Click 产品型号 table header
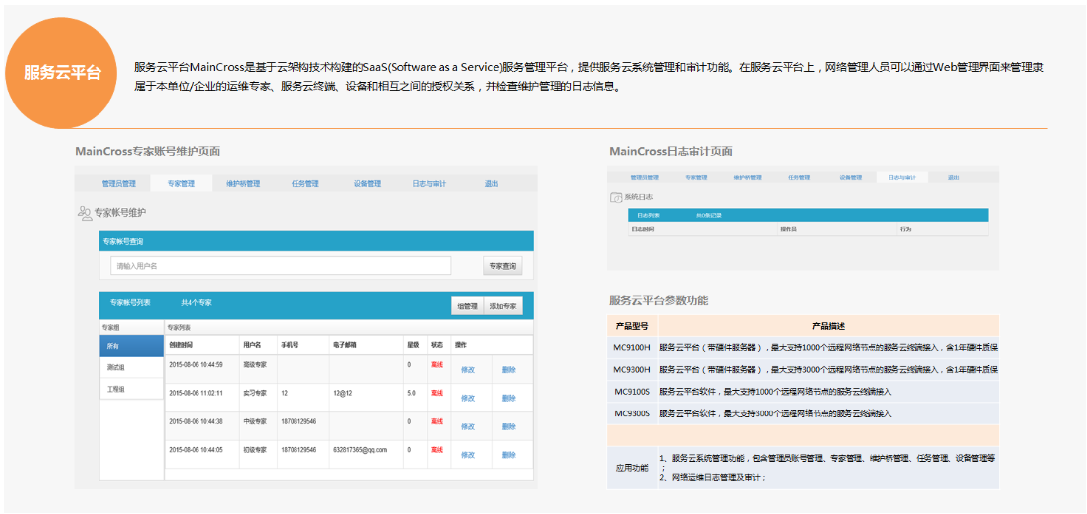The height and width of the screenshot is (514, 1087). click(x=632, y=326)
